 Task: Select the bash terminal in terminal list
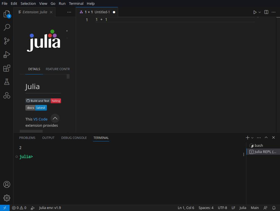tap(259, 145)
